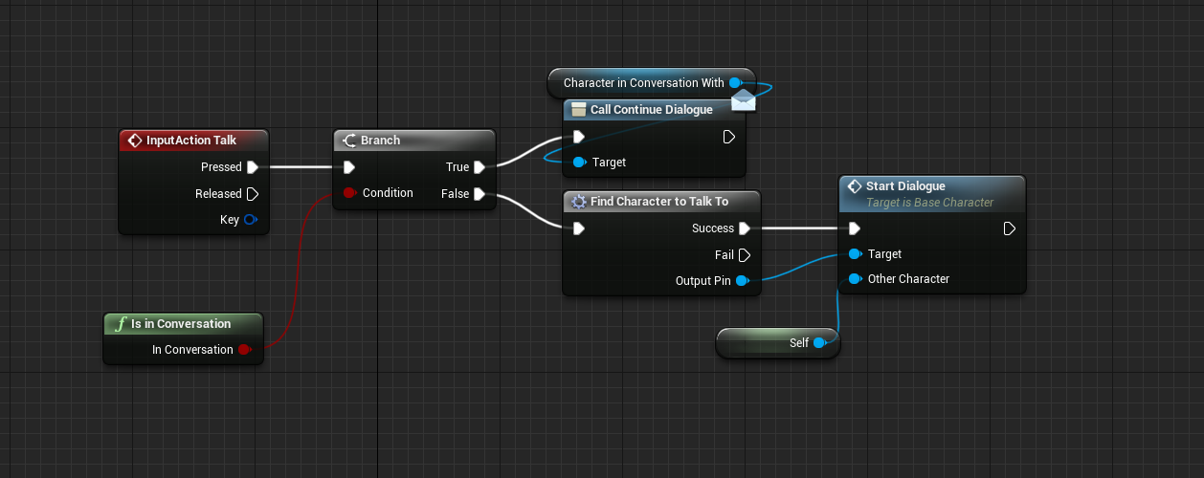Click the Other Character input pin
Screen dimensions: 1204x478
(855, 279)
